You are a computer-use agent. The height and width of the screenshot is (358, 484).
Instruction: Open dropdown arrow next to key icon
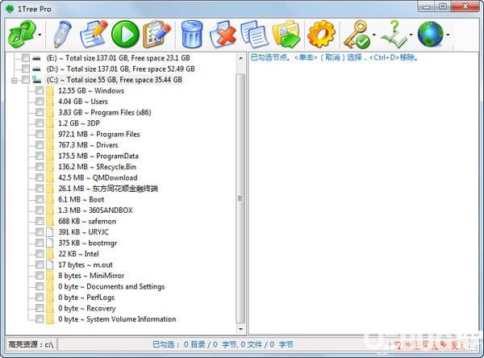(x=374, y=35)
